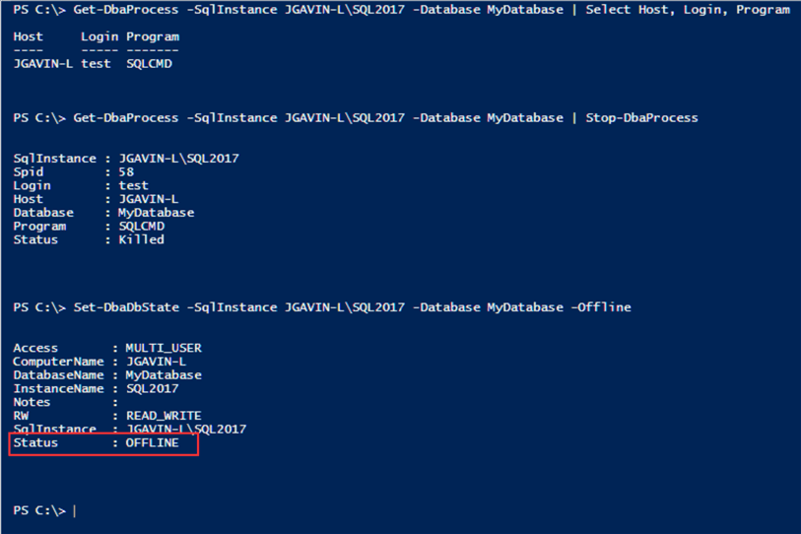Screen dimensions: 801x534
Task: Click the 'Spid' property label
Action: 29,172
